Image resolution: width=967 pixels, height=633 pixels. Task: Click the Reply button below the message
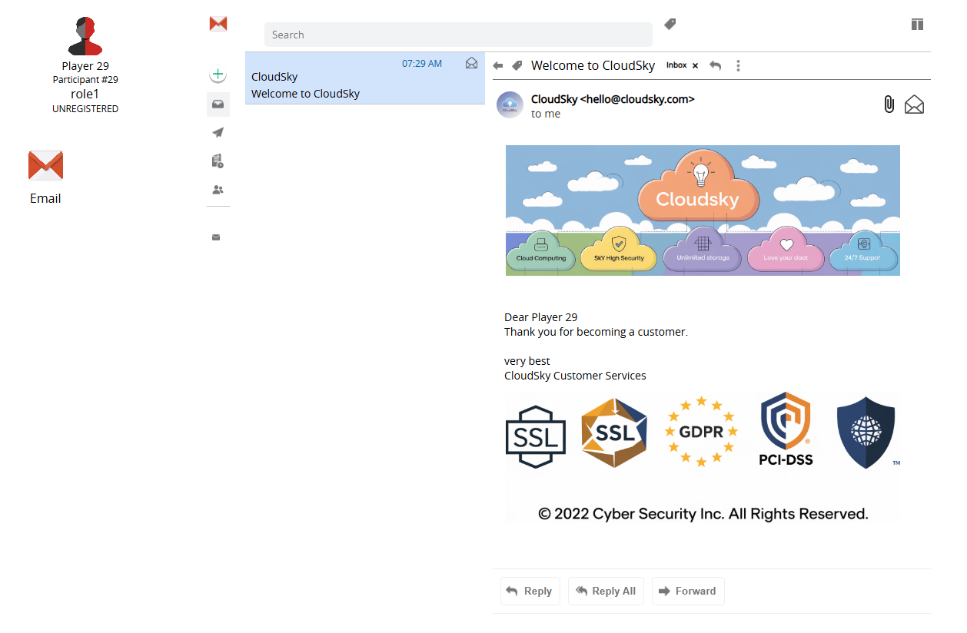click(530, 591)
